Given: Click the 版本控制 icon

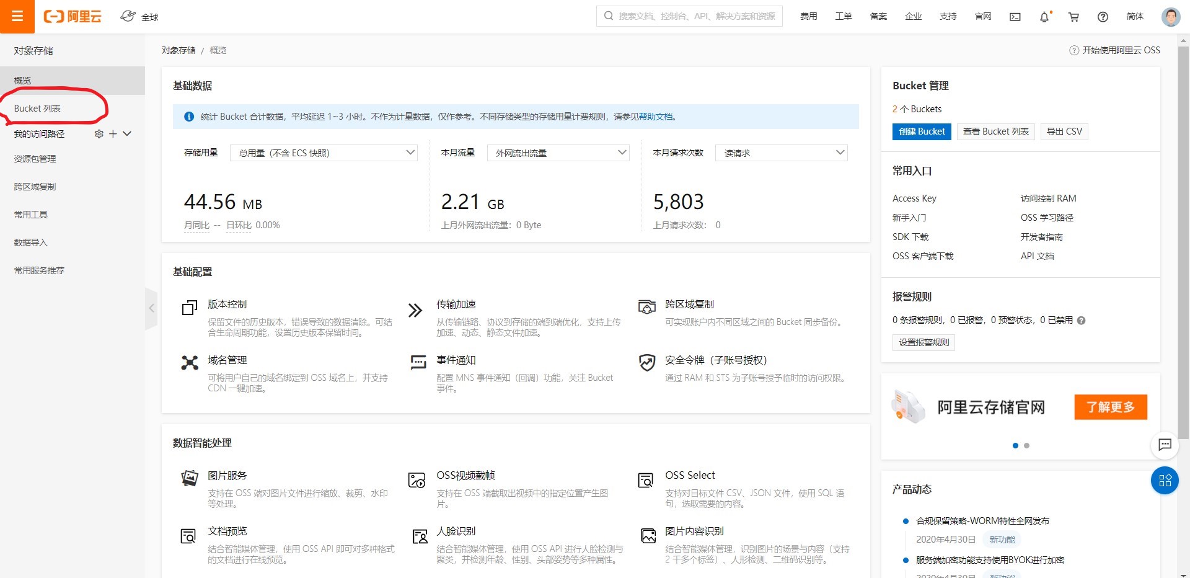Looking at the screenshot, I should (190, 308).
